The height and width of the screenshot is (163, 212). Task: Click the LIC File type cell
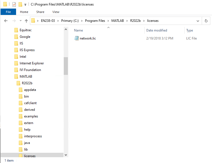(x=191, y=38)
